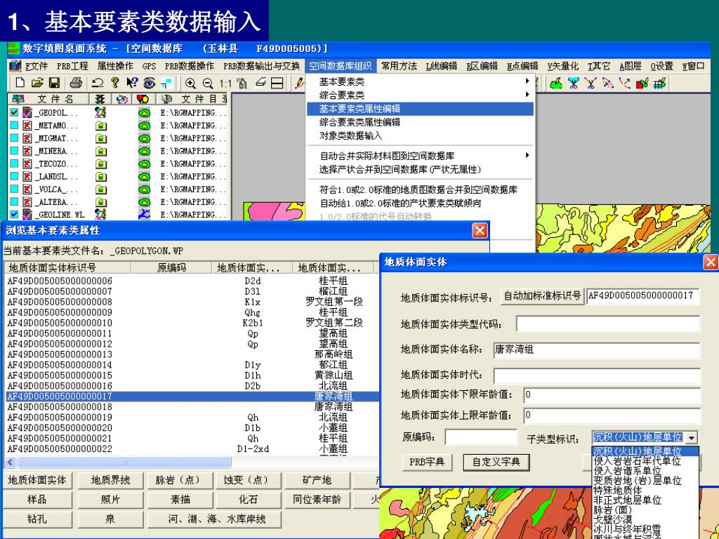719x539 pixels.
Task: Toggle the _MIGMAT file checkbox
Action: pyautogui.click(x=14, y=138)
